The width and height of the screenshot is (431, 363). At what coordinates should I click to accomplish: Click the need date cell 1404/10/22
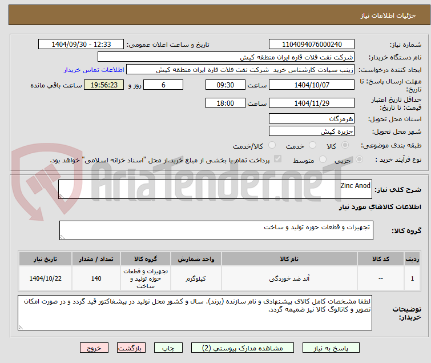[45, 278]
